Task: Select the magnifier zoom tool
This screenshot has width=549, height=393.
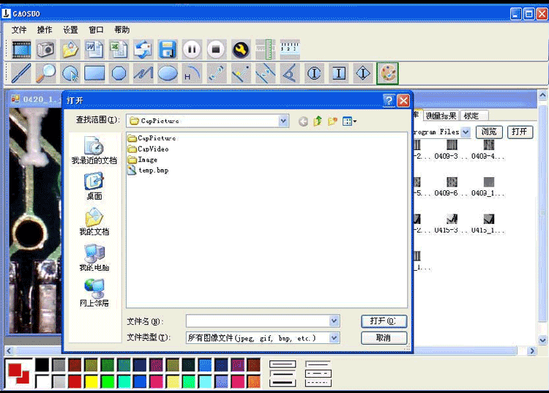Action: pos(45,73)
